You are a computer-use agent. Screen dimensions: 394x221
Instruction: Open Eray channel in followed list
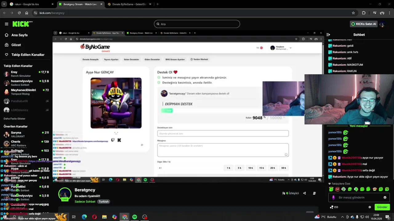click(x=26, y=74)
